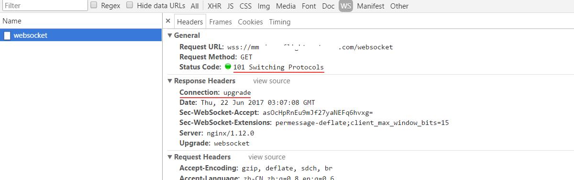This screenshot has height=180, width=574.
Task: Open the Timing tab
Action: [x=280, y=22]
